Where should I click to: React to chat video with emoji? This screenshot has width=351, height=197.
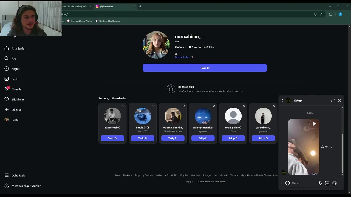(x=322, y=147)
